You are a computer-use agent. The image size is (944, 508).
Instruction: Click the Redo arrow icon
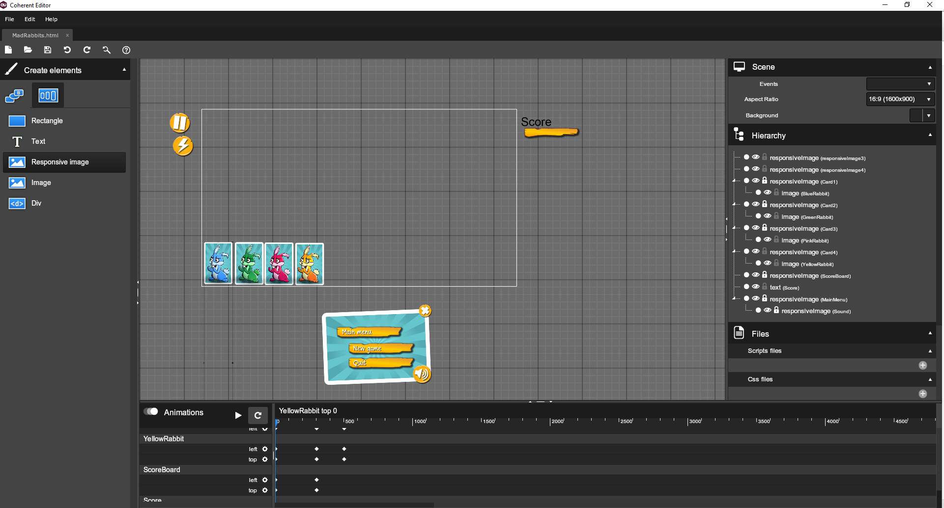coord(87,50)
